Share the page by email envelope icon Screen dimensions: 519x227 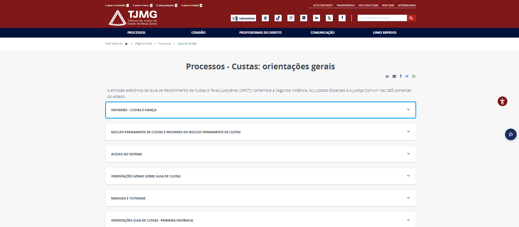click(x=394, y=76)
